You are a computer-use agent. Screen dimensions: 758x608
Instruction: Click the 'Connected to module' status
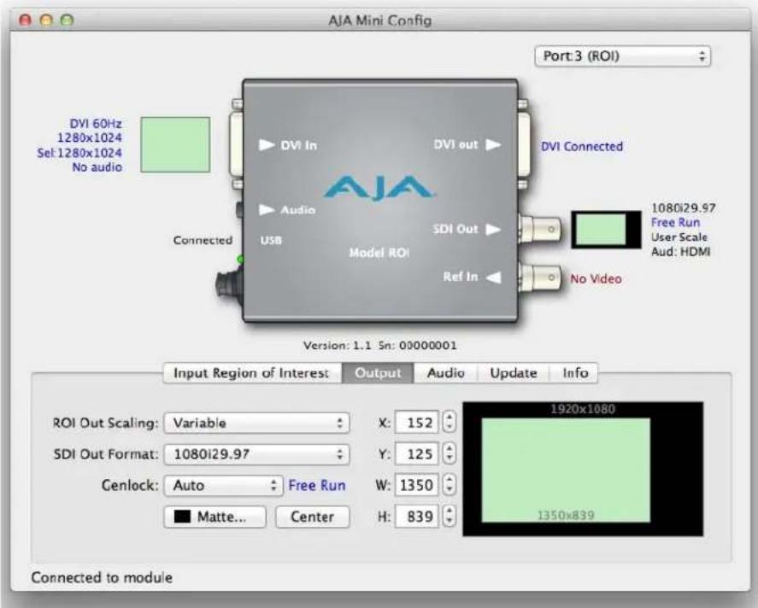(x=102, y=577)
